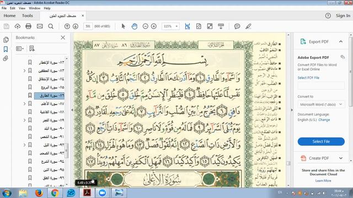Click the selected PDF file field
This screenshot has height=198, width=353.
coord(321,86)
